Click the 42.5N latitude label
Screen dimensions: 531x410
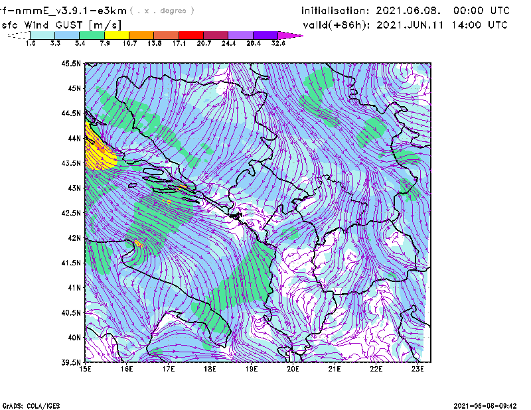click(x=71, y=212)
